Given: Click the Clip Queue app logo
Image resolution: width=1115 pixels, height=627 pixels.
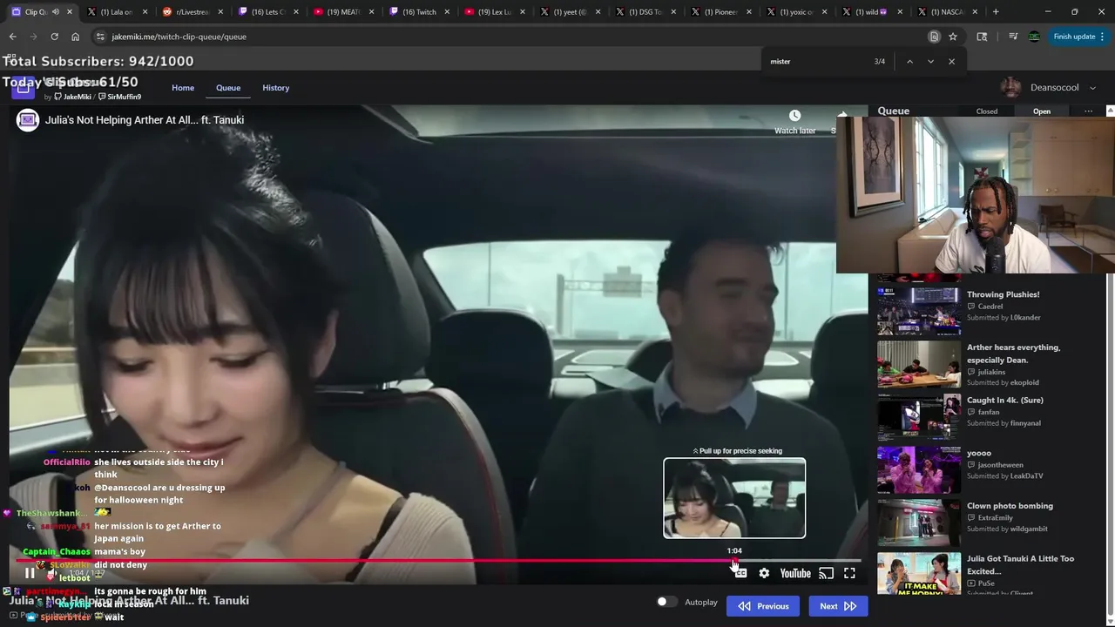Looking at the screenshot, I should (x=23, y=88).
